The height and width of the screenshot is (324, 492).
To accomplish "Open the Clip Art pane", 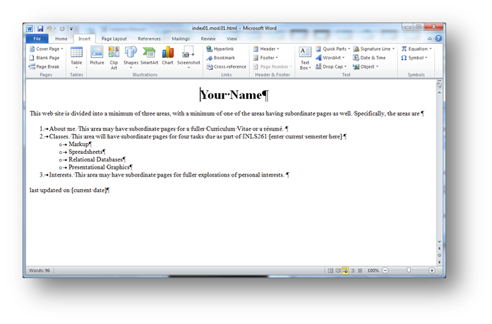I will point(114,55).
